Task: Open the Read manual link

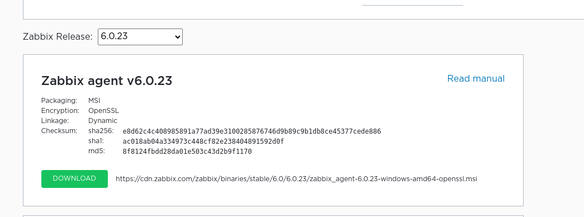Action: pyautogui.click(x=476, y=79)
